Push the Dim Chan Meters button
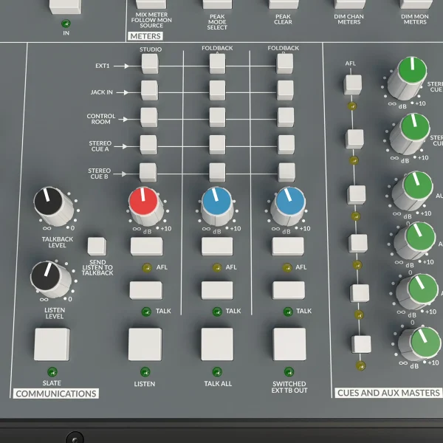Image resolution: width=443 pixels, height=443 pixels. click(x=349, y=4)
